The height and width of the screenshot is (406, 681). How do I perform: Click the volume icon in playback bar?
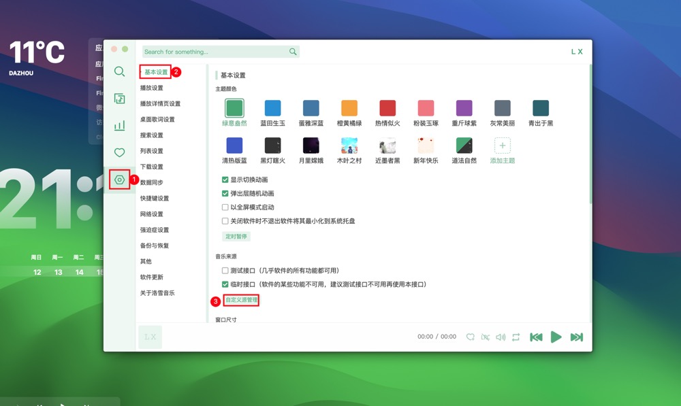pos(501,336)
